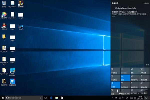150x100 pixels.
Task: Open the touch keyboard tray icon
Action: tap(131, 98)
